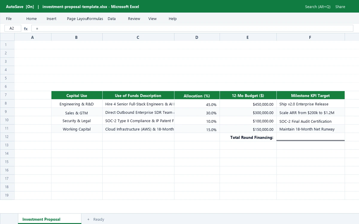Viewport: 359px width, 224px height.
Task: Click the Use of Funds Description header
Action: (x=138, y=95)
